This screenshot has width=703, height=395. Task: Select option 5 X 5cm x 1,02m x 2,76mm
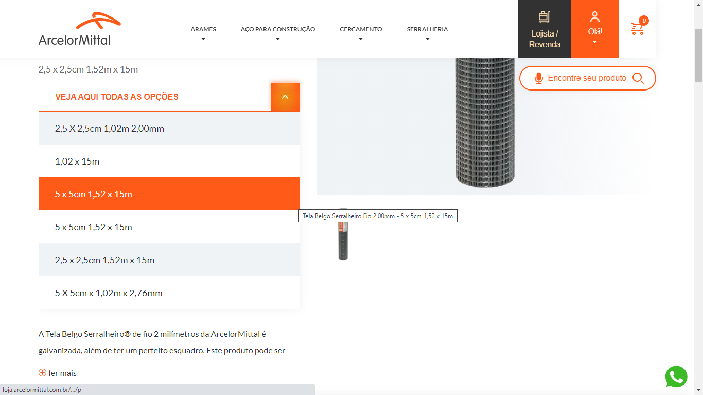pyautogui.click(x=169, y=293)
